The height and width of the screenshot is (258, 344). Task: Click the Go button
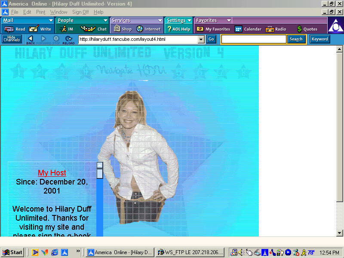click(211, 39)
